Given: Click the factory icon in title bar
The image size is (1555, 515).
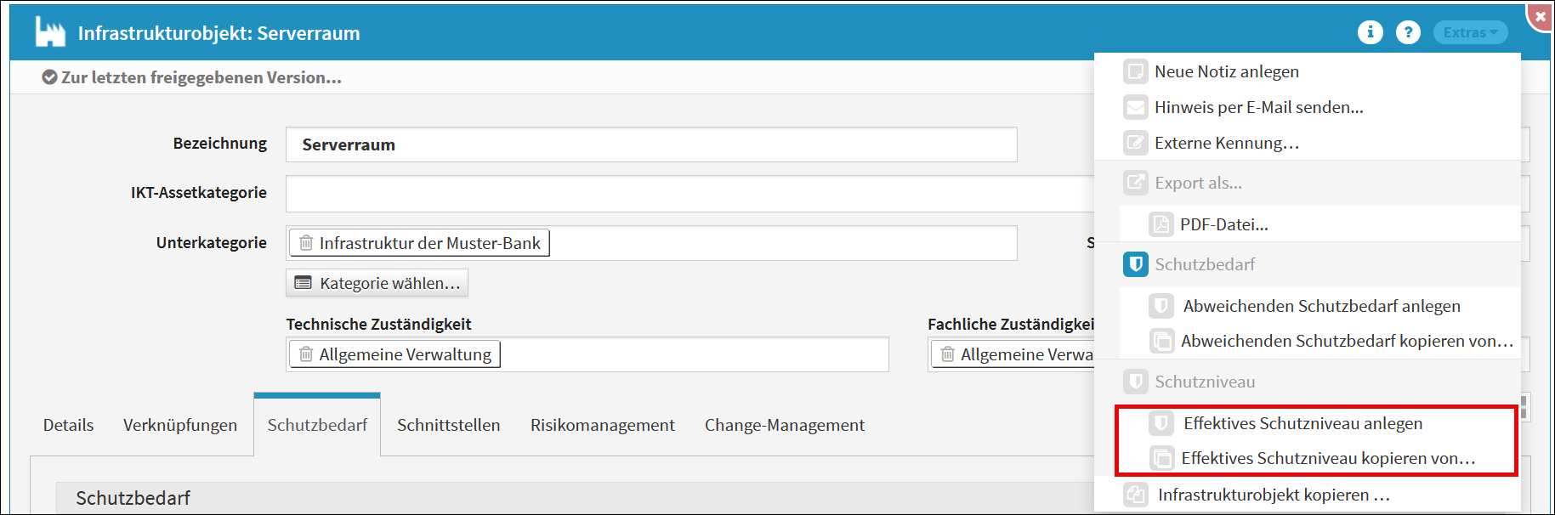Looking at the screenshot, I should (x=50, y=32).
